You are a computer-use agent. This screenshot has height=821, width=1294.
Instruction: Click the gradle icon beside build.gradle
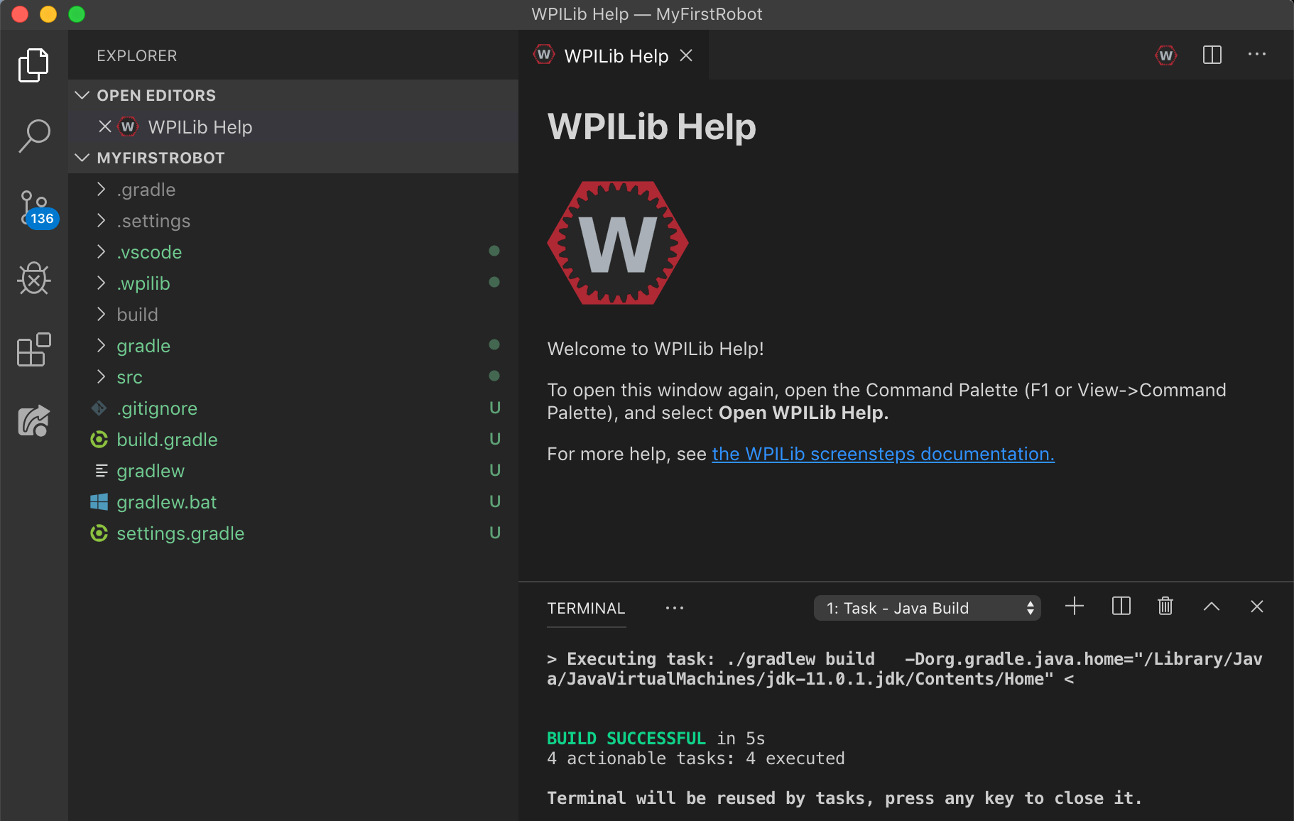click(x=99, y=439)
